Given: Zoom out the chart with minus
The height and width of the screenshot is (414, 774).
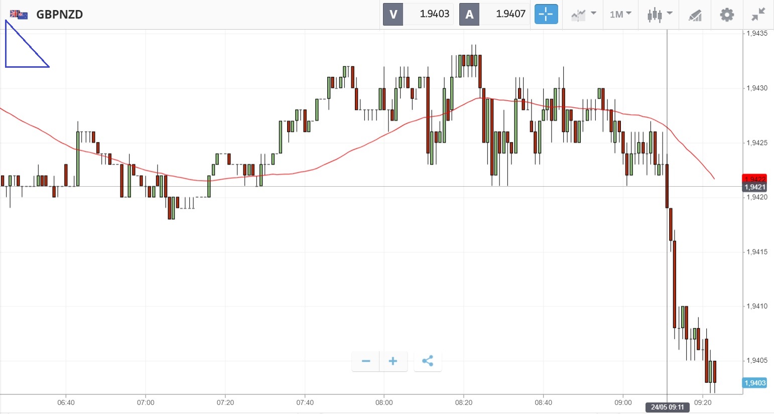Looking at the screenshot, I should [x=366, y=361].
